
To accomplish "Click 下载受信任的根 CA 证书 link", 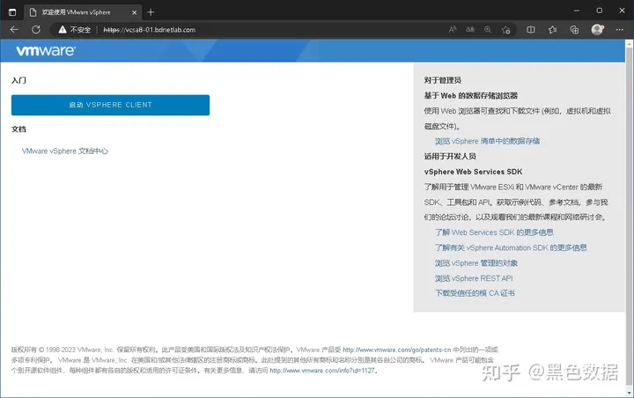I will (475, 293).
